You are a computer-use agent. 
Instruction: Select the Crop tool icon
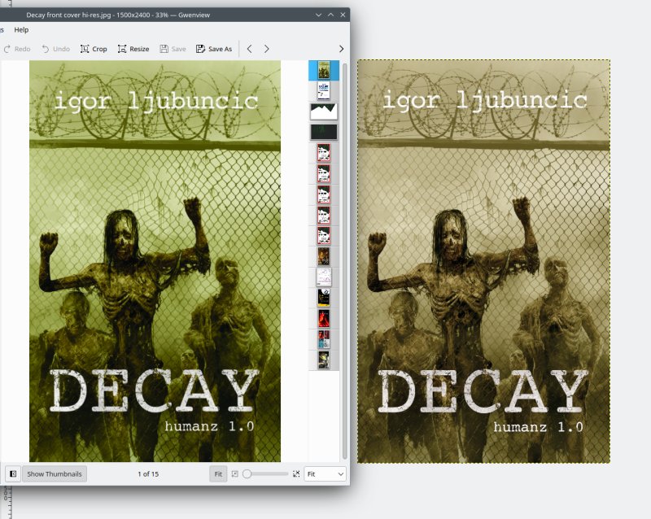pos(85,49)
